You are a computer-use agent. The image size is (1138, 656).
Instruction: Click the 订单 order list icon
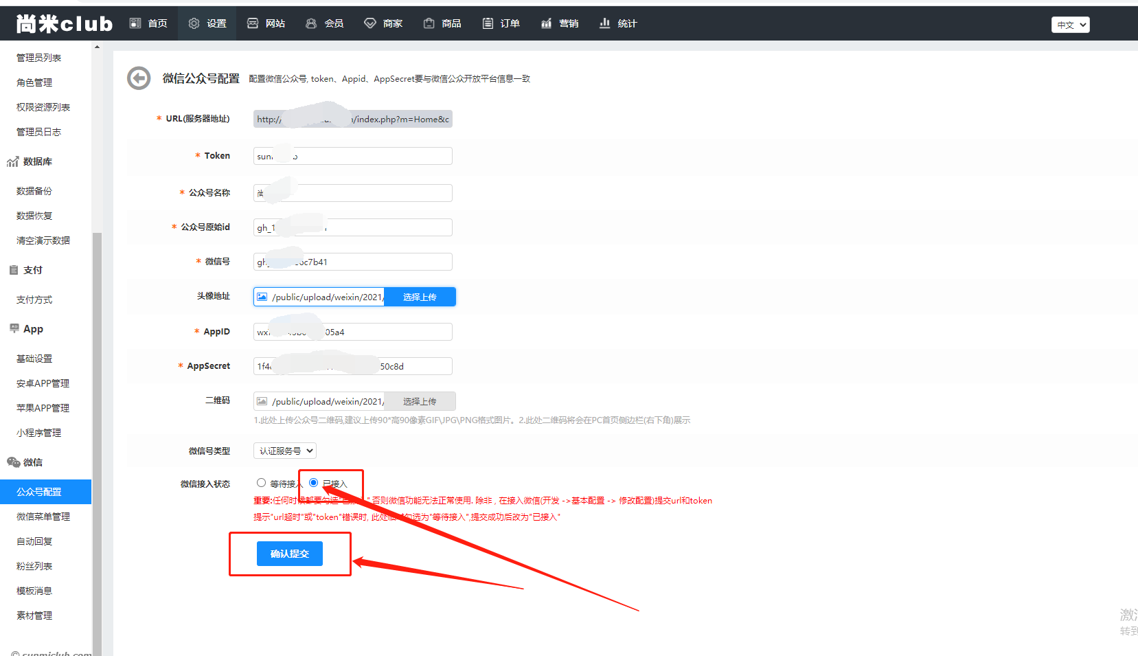[x=488, y=23]
